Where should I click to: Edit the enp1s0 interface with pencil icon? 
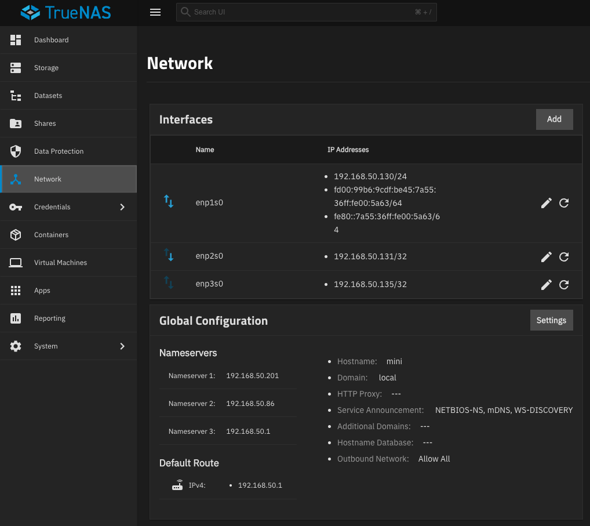pyautogui.click(x=546, y=203)
